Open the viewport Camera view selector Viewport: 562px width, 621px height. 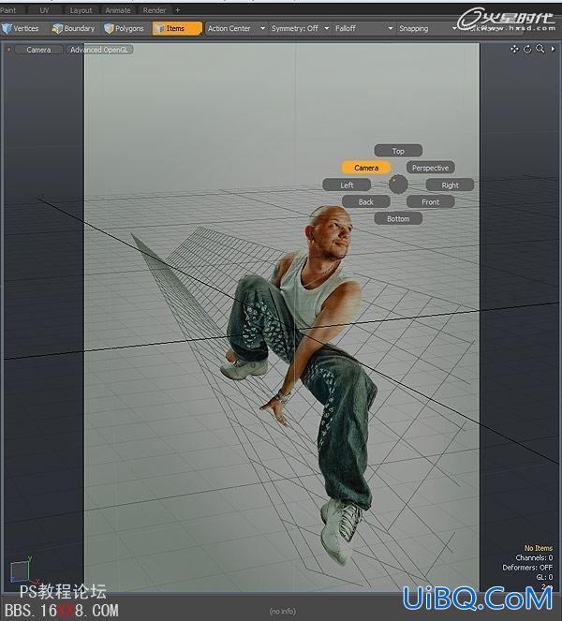[x=38, y=50]
